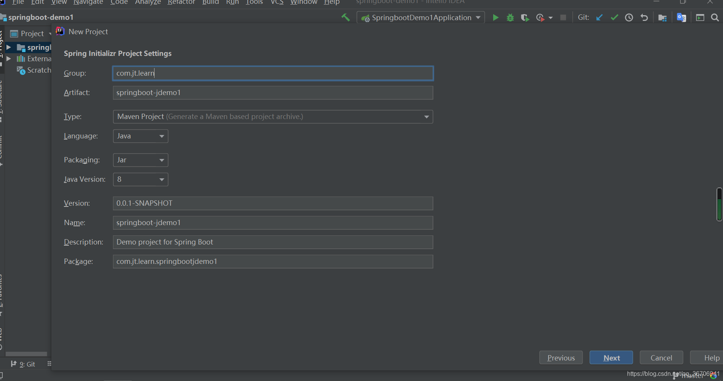723x381 pixels.
Task: Open the run configuration dropdown
Action: [x=478, y=17]
